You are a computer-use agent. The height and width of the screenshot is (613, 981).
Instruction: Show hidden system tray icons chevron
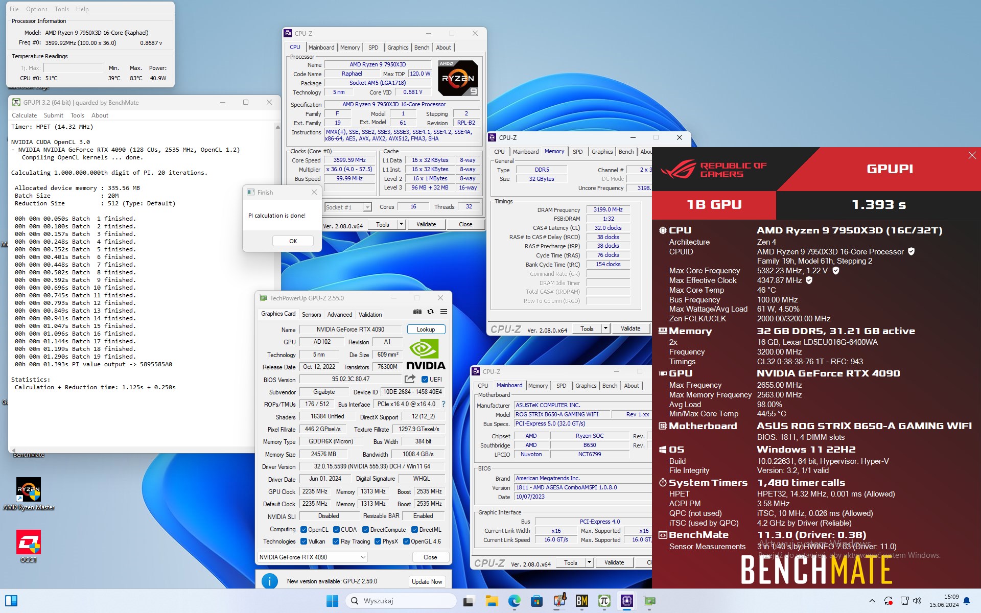coord(872,601)
